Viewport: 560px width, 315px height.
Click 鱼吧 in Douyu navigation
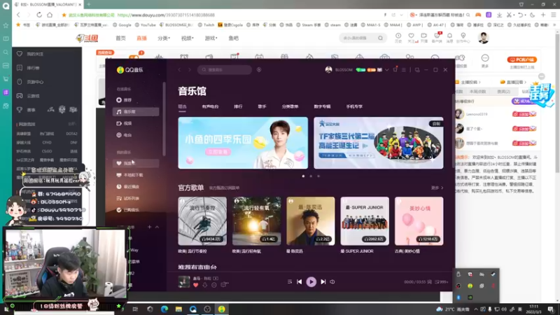[234, 38]
